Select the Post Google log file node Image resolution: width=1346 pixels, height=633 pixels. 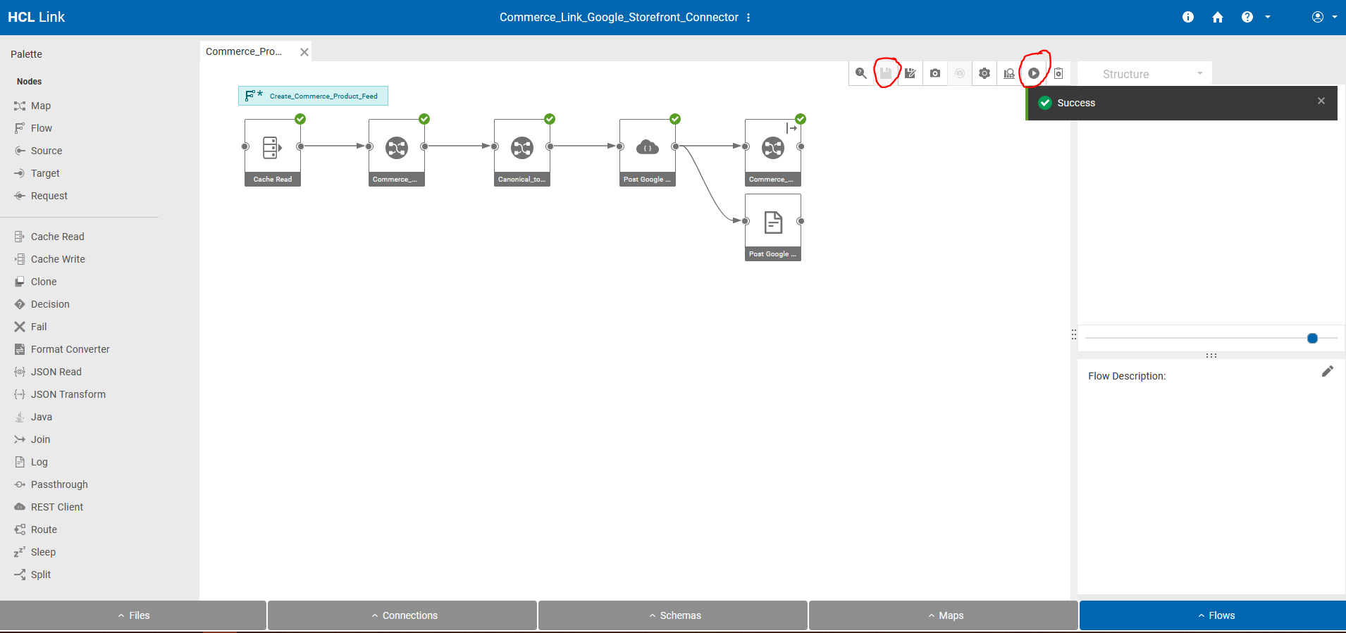point(773,227)
